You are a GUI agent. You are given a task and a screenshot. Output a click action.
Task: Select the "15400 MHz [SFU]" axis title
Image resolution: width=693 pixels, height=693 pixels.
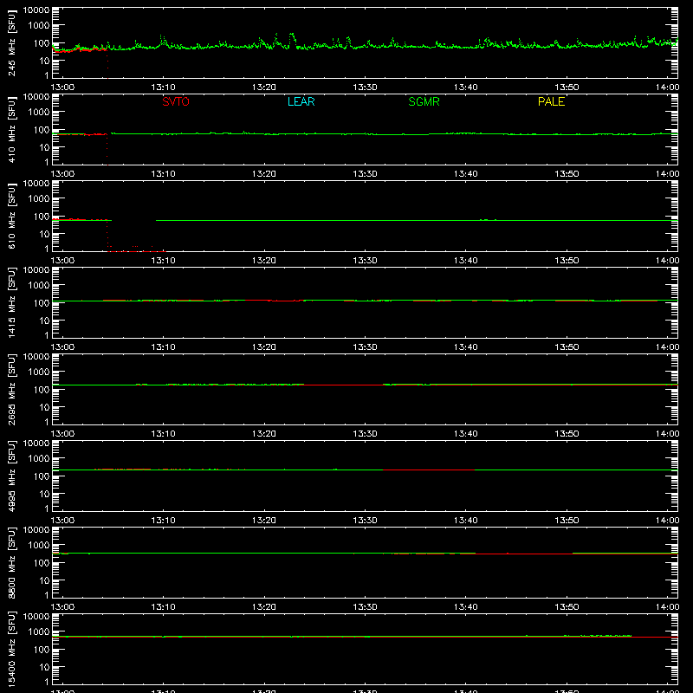tap(11, 649)
